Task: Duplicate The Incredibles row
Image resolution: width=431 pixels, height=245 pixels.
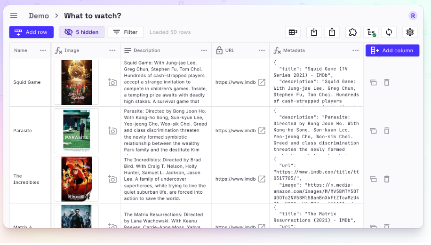Action: [373, 179]
